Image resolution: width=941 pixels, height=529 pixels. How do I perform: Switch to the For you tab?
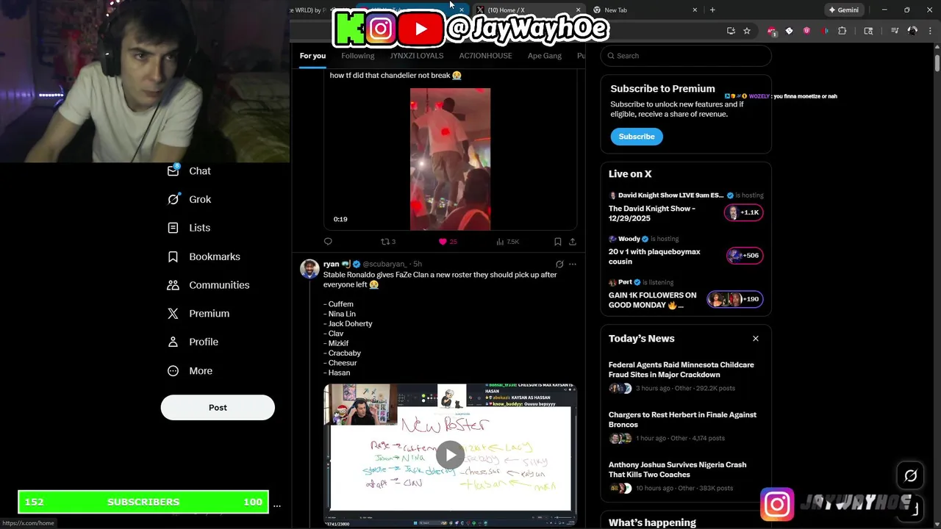(312, 56)
